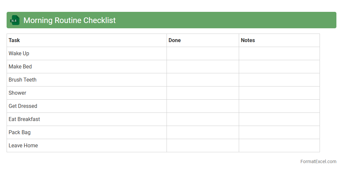The height and width of the screenshot is (171, 343).
Task: Click the Done cell for Make Bed
Action: [x=203, y=67]
